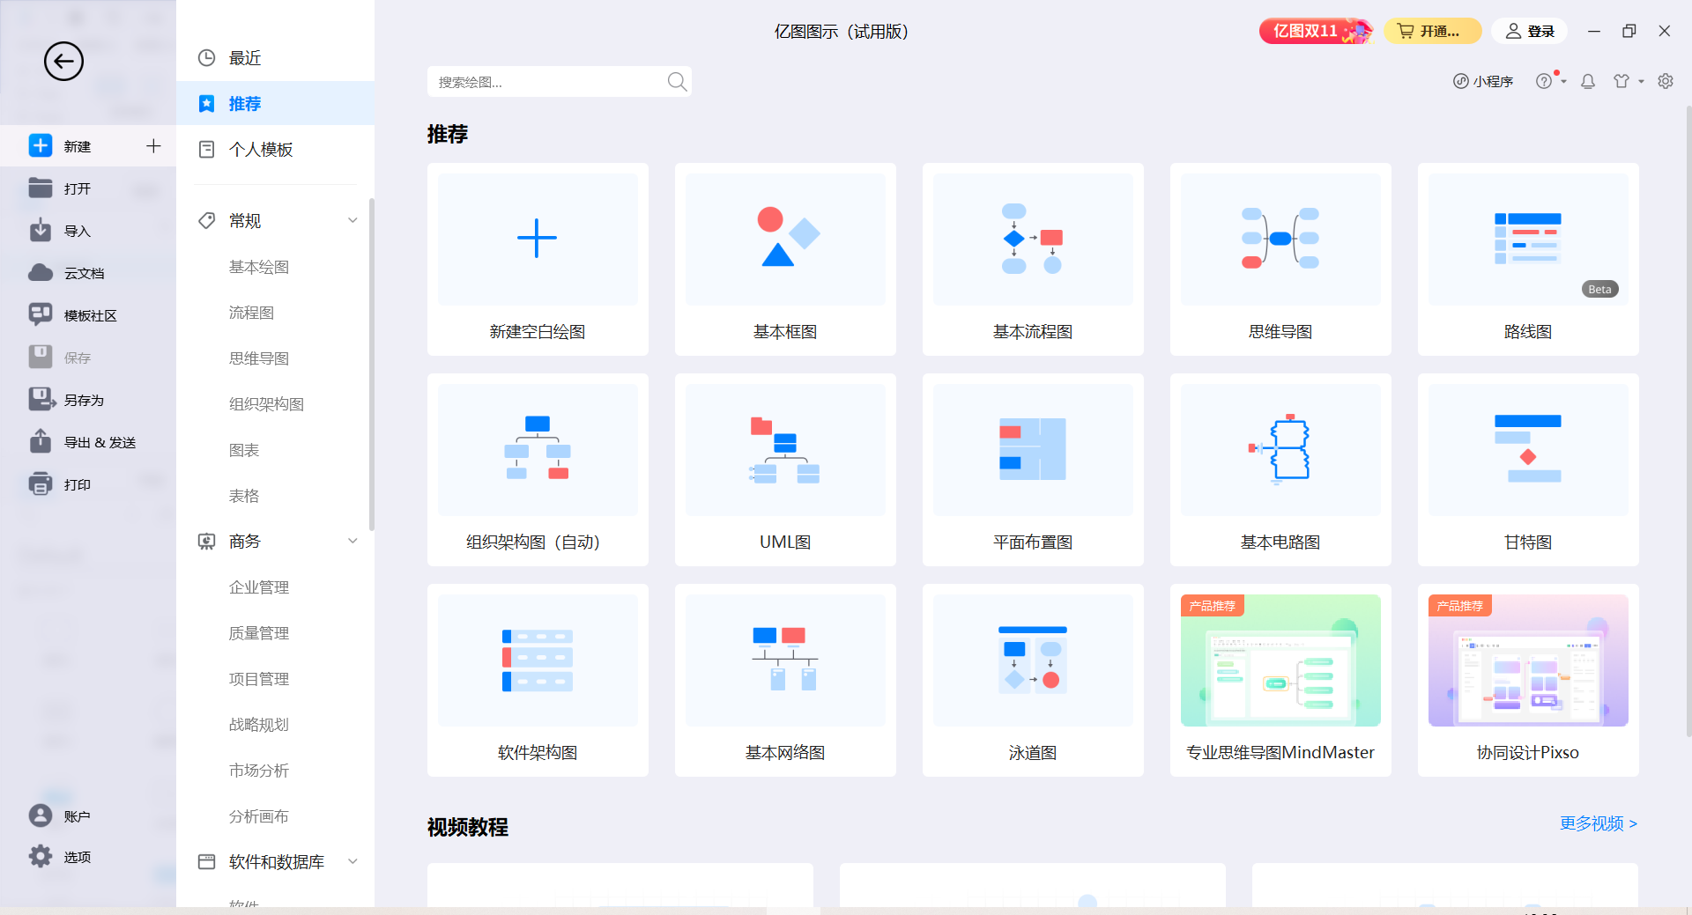Image resolution: width=1692 pixels, height=915 pixels.
Task: Select the 思维导图 template card
Action: click(x=1280, y=259)
